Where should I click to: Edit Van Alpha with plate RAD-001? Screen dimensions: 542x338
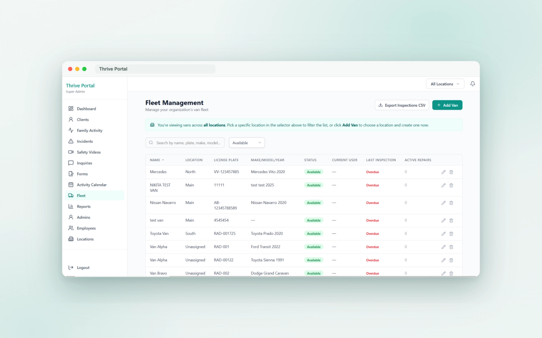click(x=443, y=247)
